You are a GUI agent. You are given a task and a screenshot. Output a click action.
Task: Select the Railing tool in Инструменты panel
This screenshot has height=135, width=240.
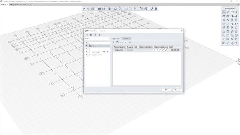pyautogui.click(x=224, y=24)
